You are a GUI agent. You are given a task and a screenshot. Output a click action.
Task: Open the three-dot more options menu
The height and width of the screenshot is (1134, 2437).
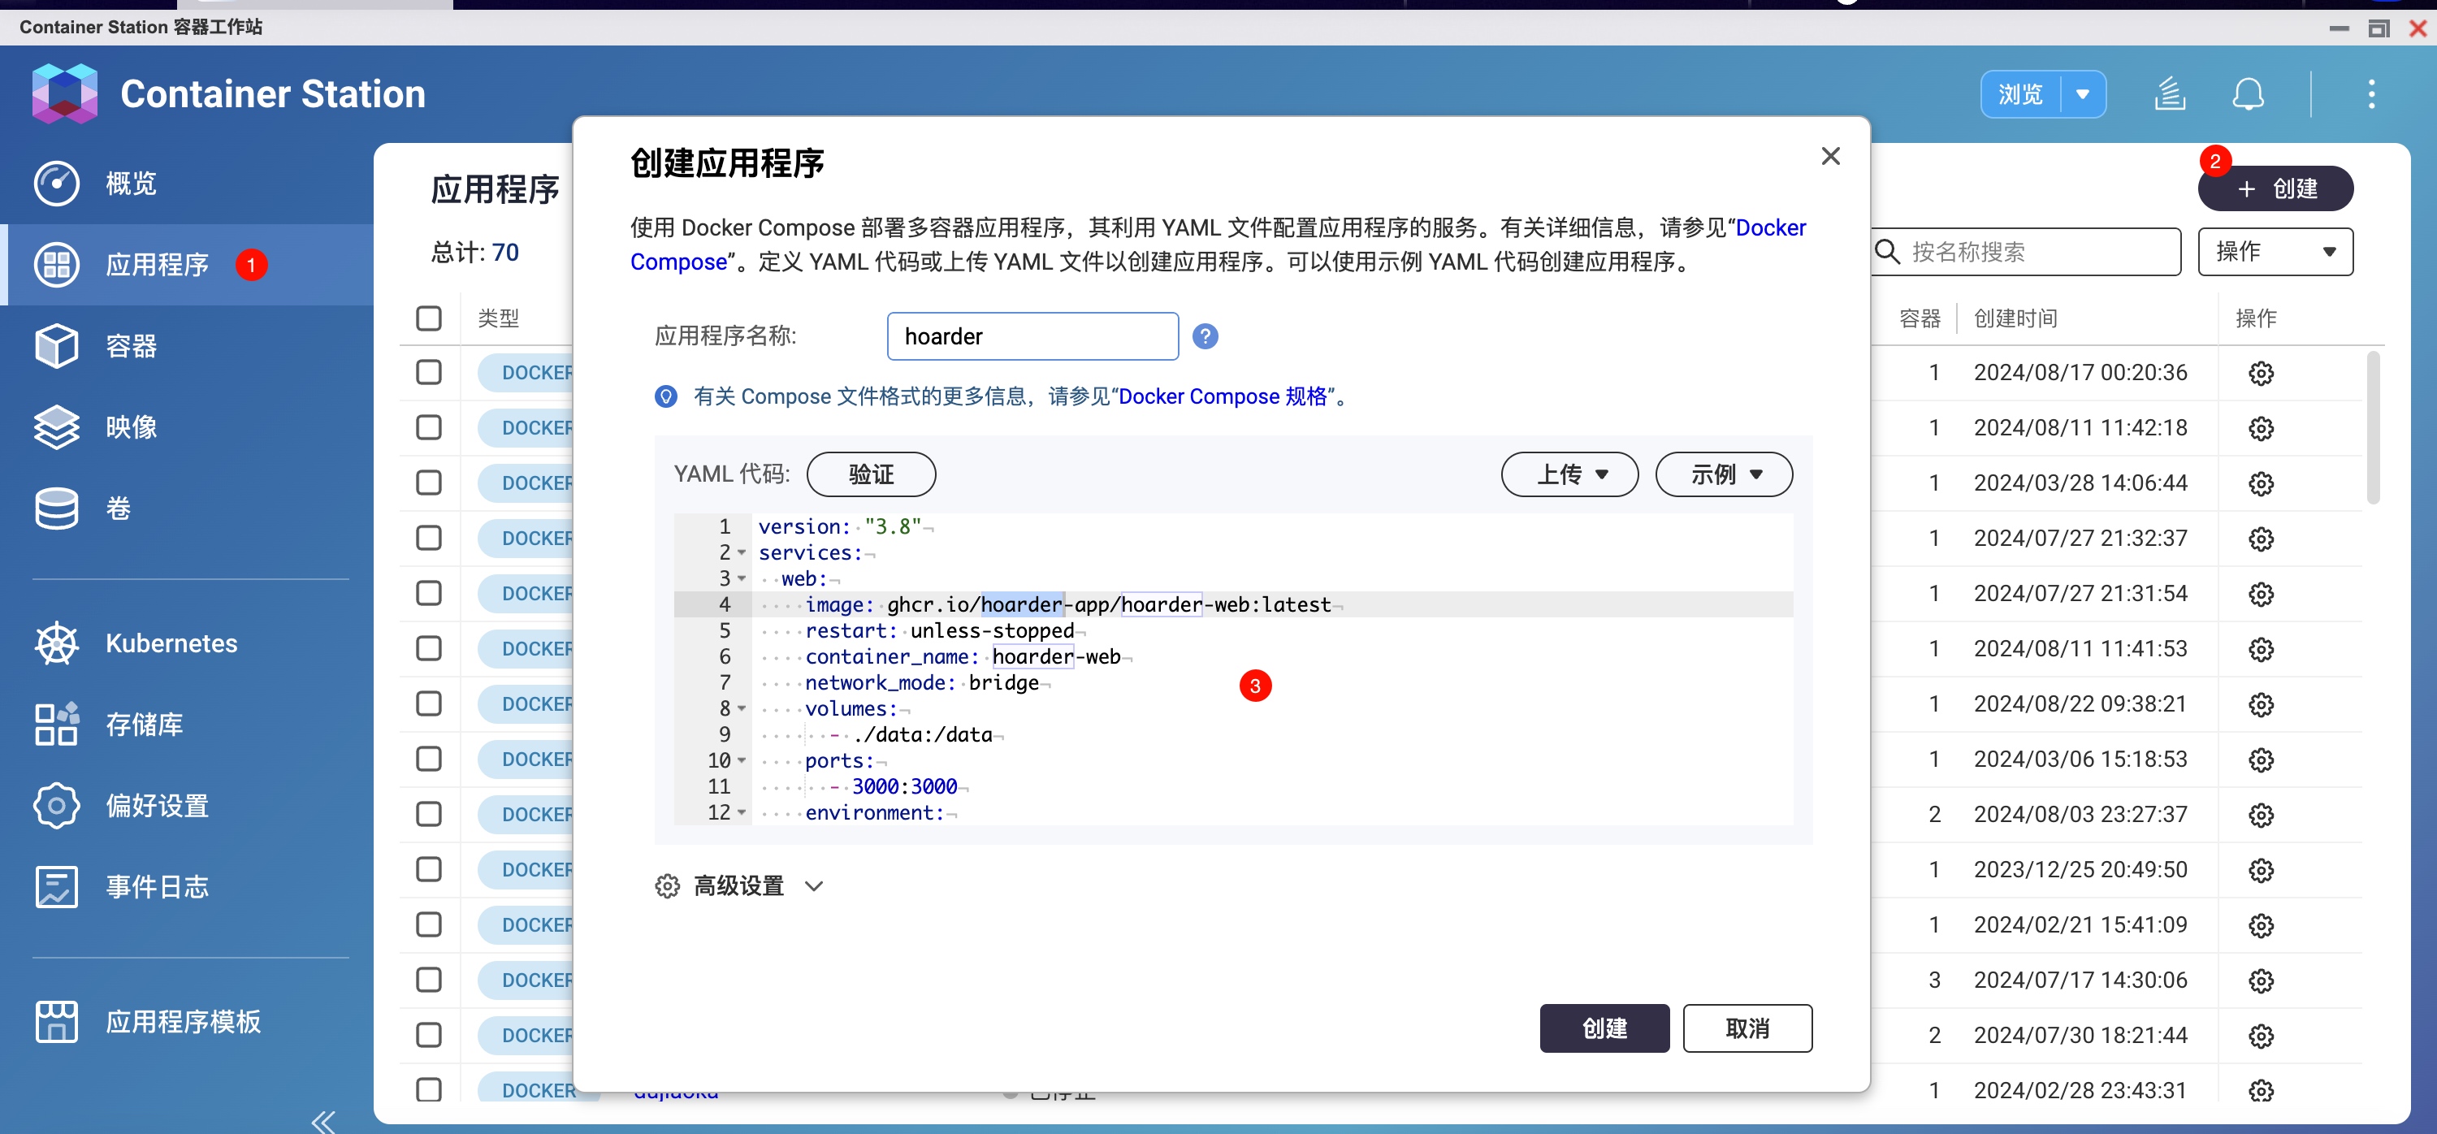click(2370, 94)
